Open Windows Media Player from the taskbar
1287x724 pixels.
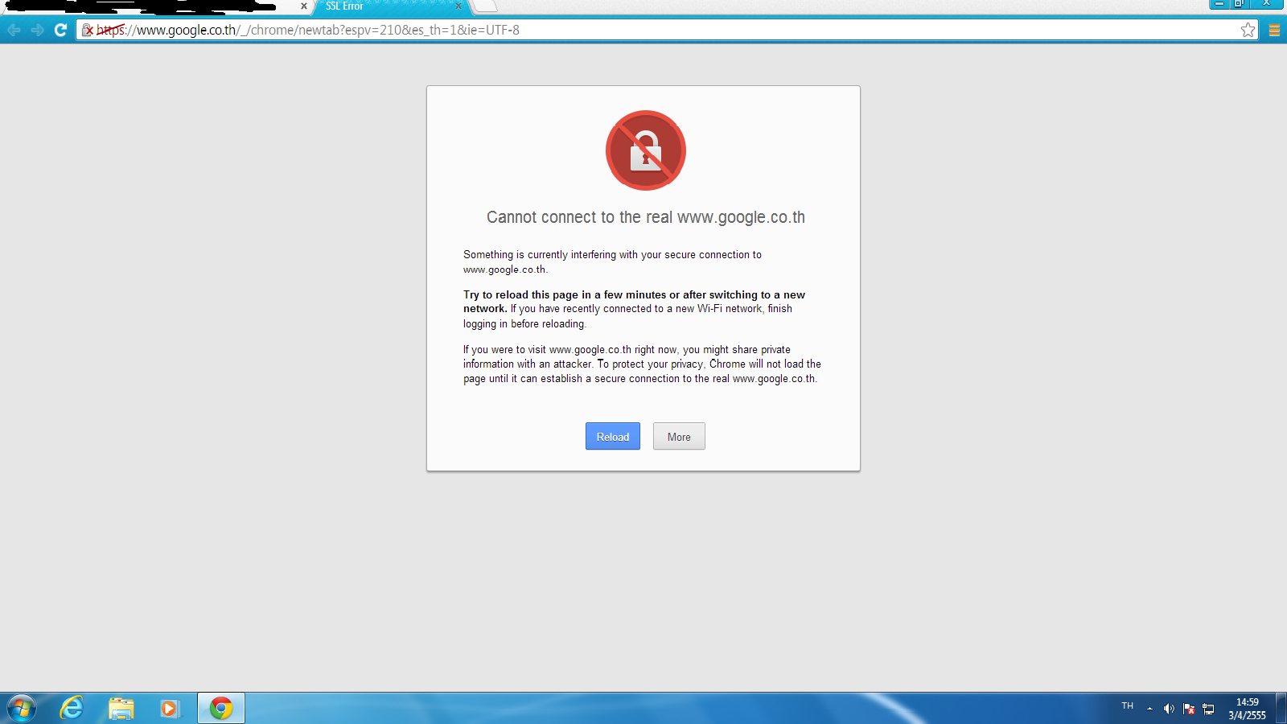pyautogui.click(x=170, y=709)
